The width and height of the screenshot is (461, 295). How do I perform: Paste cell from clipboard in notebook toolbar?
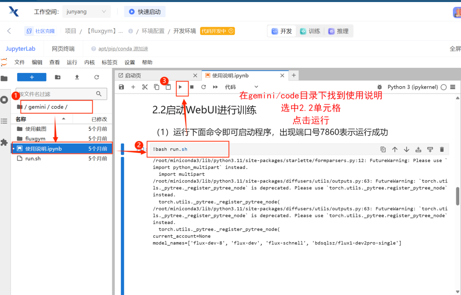[x=168, y=87]
